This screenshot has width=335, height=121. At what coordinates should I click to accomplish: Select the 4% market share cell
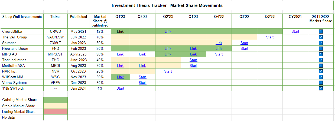click(x=100, y=88)
